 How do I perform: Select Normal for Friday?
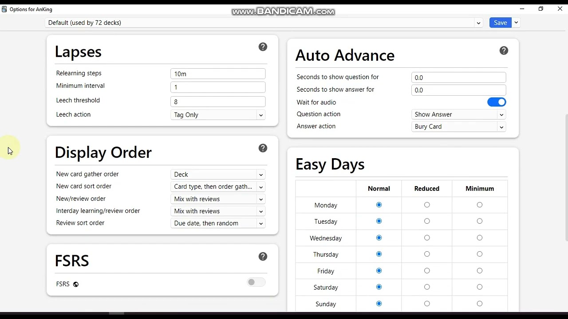click(x=379, y=271)
